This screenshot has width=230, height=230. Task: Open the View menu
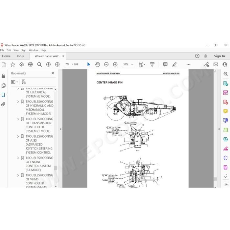[x=16, y=50]
